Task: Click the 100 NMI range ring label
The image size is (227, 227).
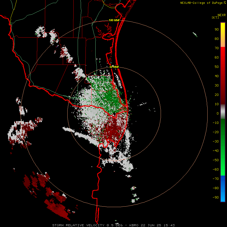Action: [x=114, y=20]
